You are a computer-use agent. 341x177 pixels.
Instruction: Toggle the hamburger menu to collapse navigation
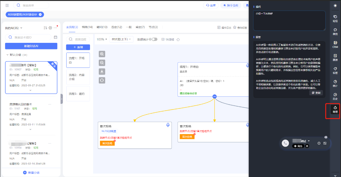pyautogui.click(x=7, y=6)
